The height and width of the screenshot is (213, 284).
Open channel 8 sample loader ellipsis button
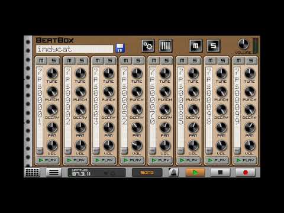pyautogui.click(x=237, y=150)
